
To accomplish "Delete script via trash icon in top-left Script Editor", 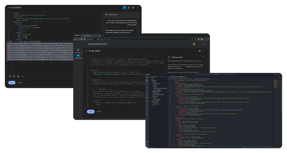I will point(133,7).
